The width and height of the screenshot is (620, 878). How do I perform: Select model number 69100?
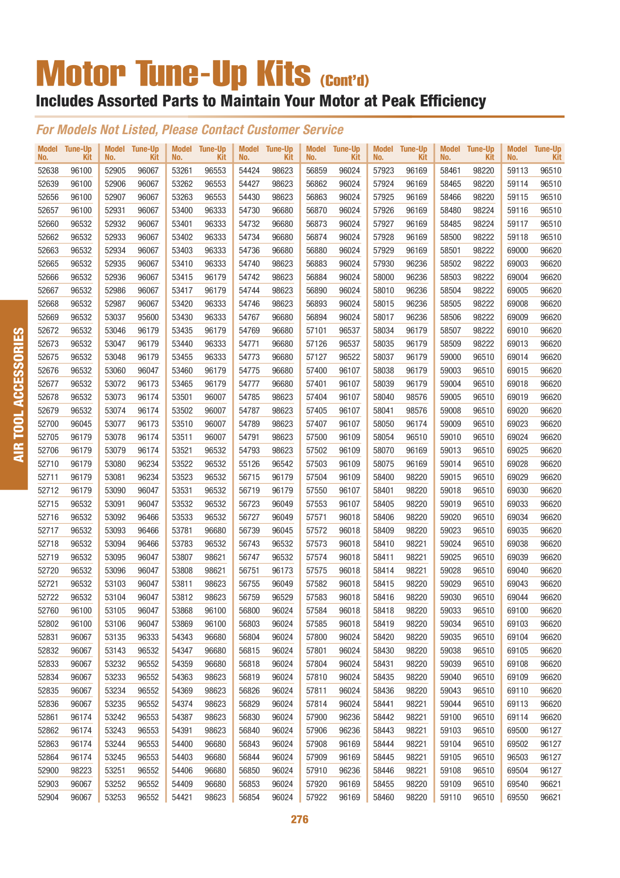517,611
